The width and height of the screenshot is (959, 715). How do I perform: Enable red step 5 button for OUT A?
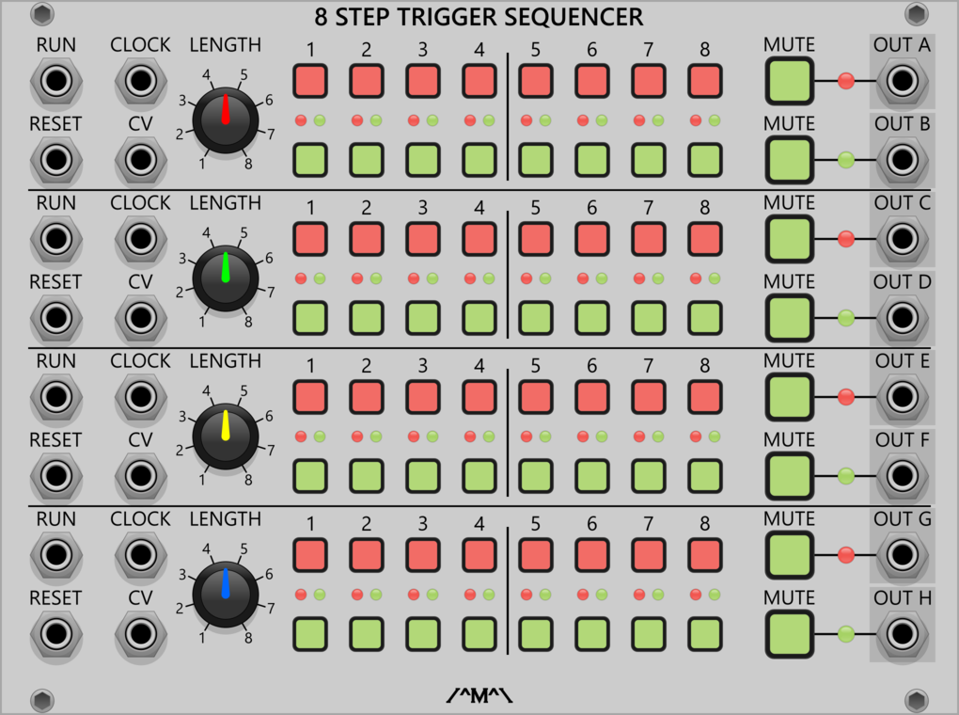point(536,81)
